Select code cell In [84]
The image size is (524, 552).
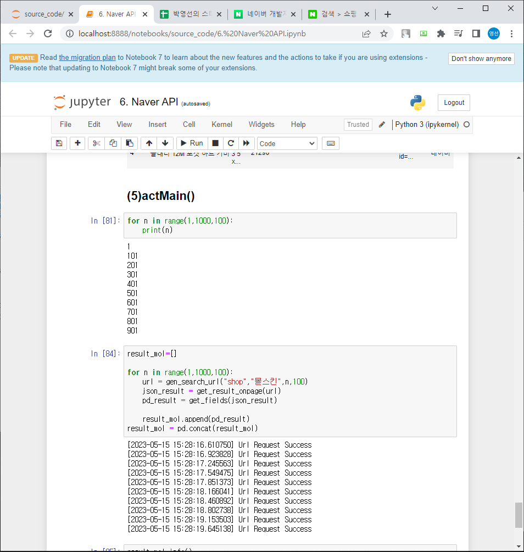click(290, 391)
